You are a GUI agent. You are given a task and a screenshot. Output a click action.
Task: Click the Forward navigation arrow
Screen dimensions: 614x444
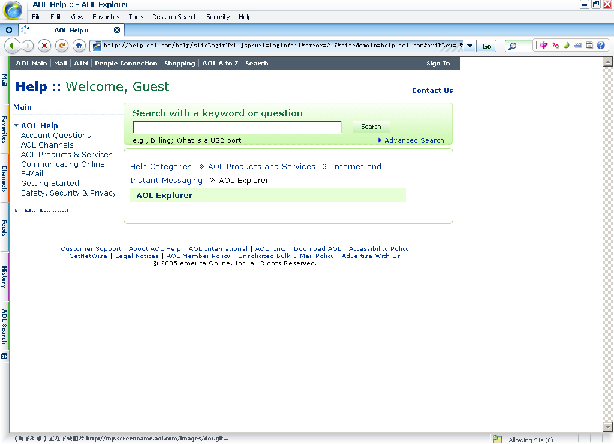coord(28,46)
